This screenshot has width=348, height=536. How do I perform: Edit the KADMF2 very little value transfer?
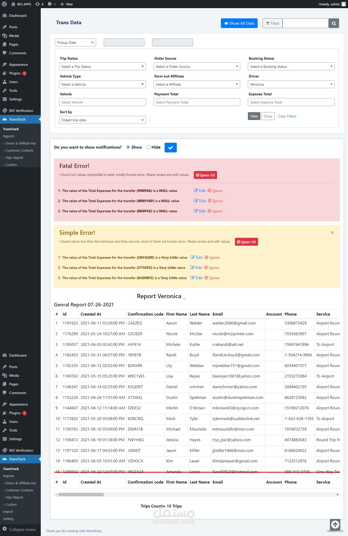pyautogui.click(x=197, y=278)
